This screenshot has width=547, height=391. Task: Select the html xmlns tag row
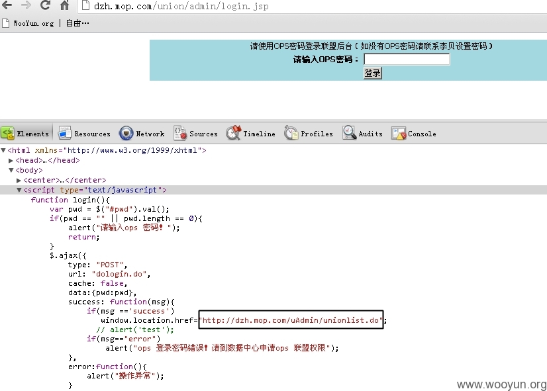107,151
